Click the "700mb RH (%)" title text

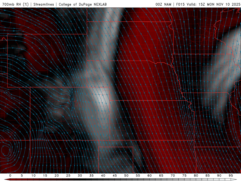(x=16, y=4)
